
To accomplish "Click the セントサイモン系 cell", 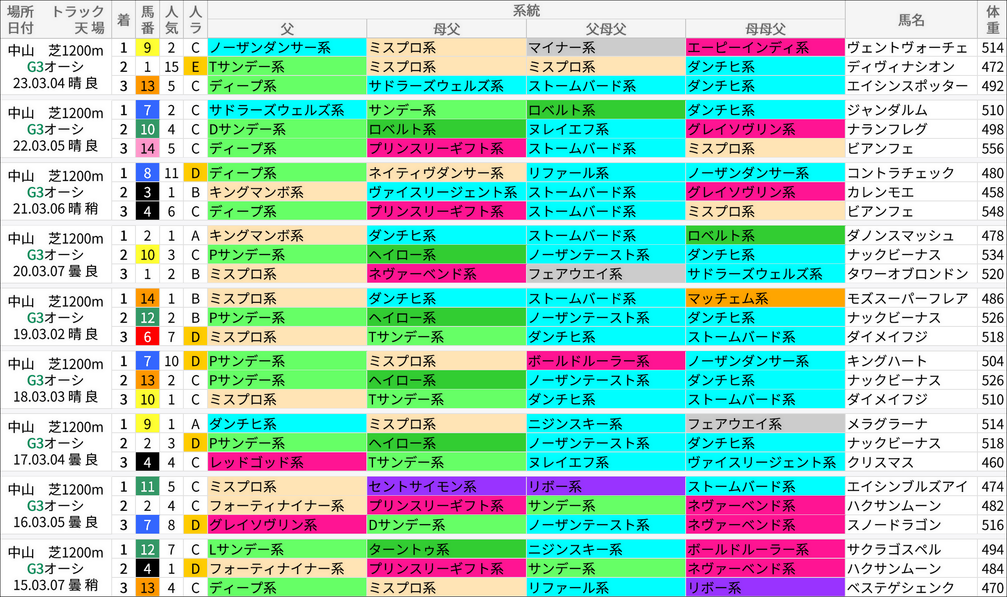I will [446, 487].
